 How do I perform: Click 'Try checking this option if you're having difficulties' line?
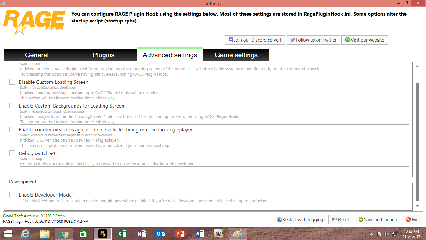tap(94, 74)
